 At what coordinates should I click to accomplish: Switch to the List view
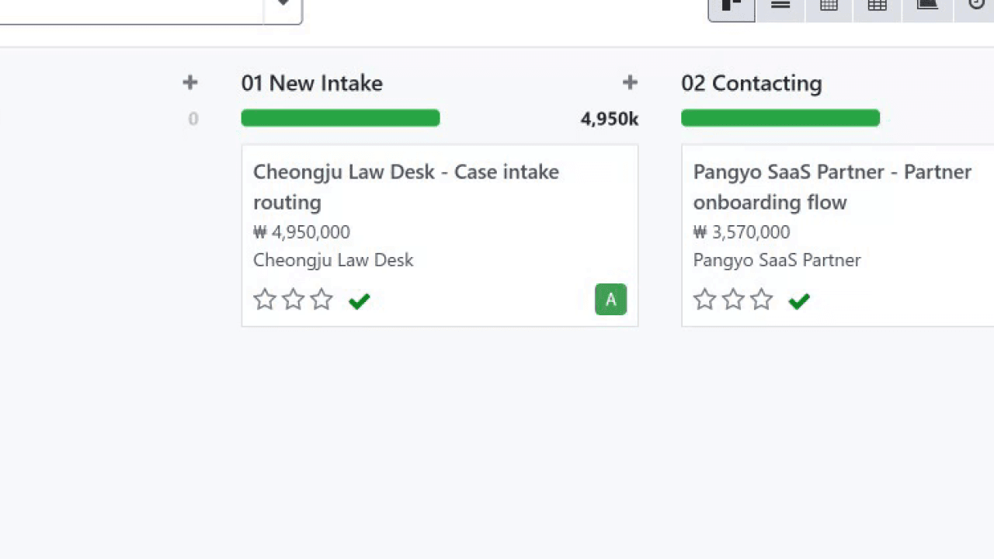(780, 6)
